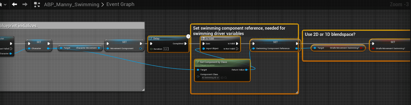Click exec input pin of Movement Component SET
This screenshot has height=105, width=411.
pos(108,43)
